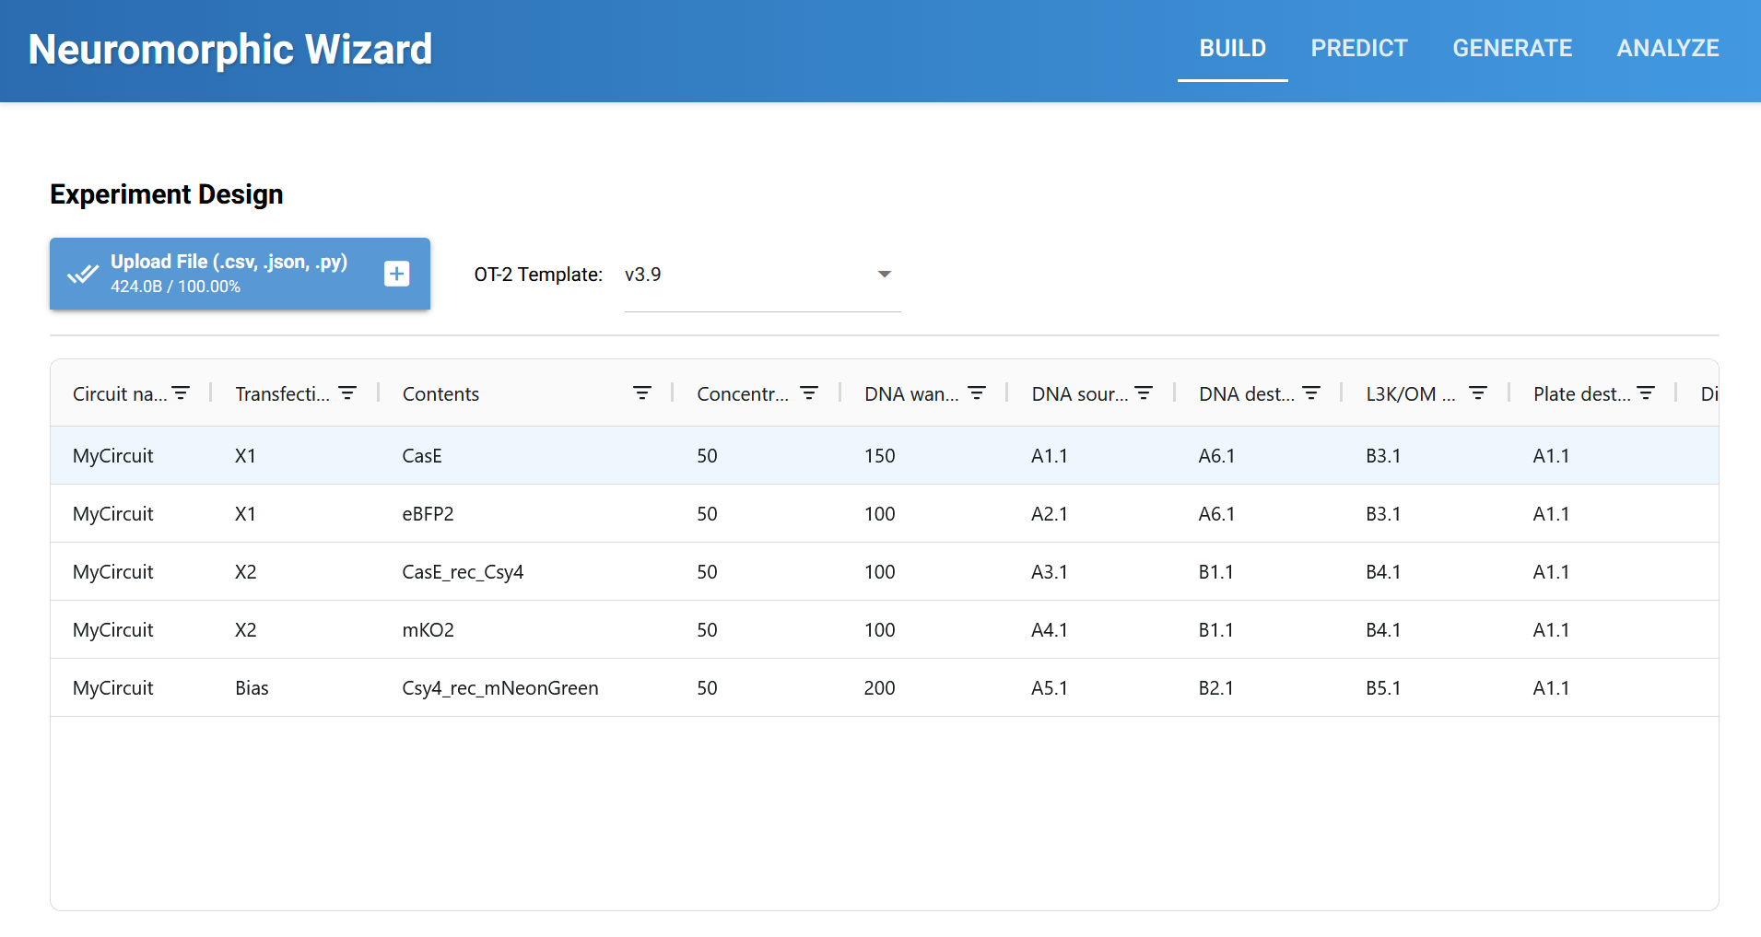Select the Csy4_rec_mNeonGreen row

(499, 688)
